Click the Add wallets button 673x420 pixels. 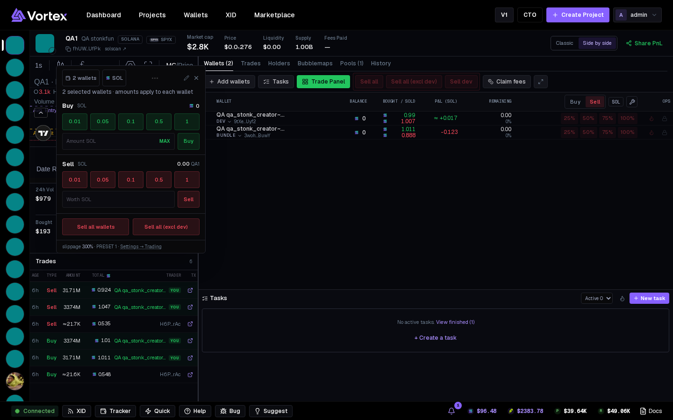[x=229, y=82]
